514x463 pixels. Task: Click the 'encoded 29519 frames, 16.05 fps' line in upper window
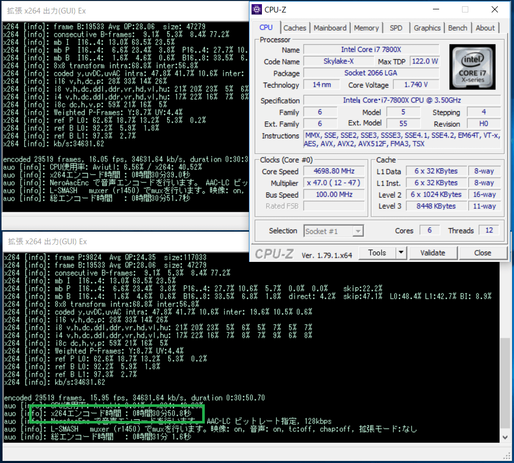click(126, 159)
